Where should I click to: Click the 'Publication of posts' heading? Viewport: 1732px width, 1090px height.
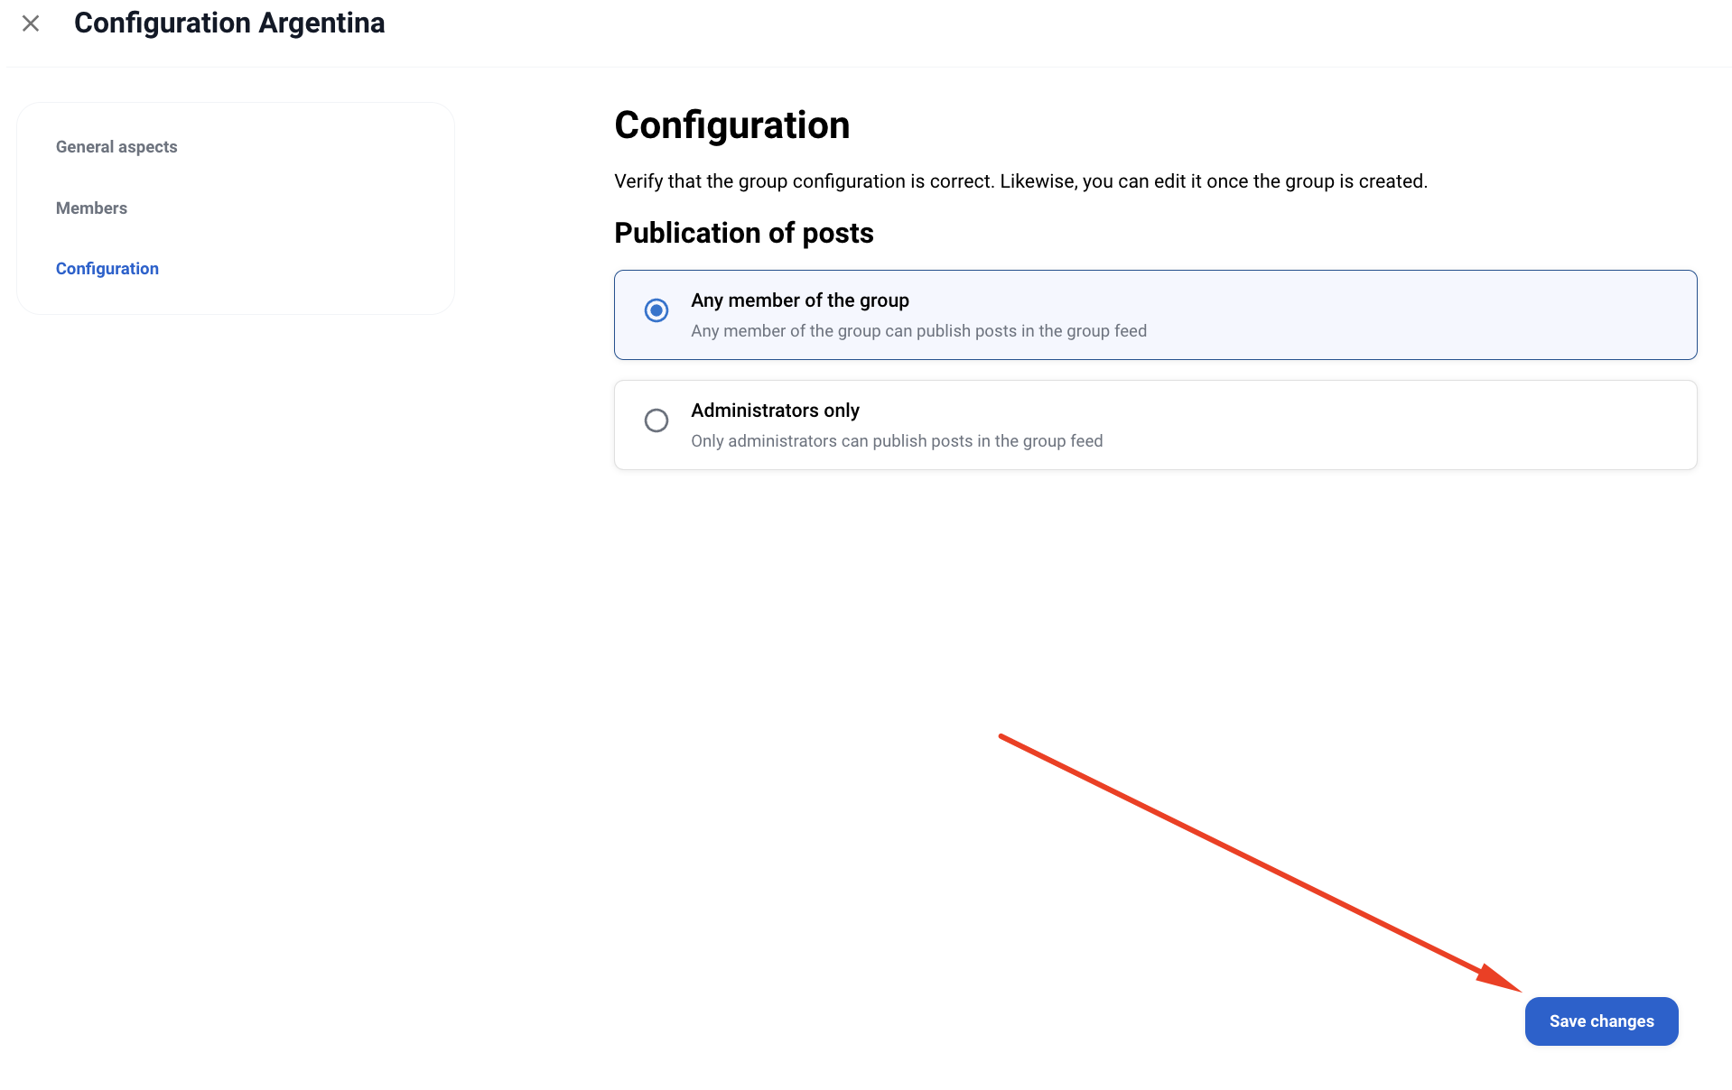(x=743, y=233)
